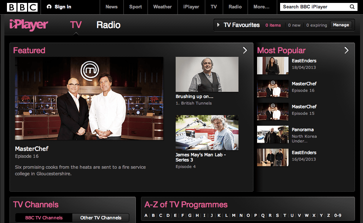Image resolution: width=363 pixels, height=223 pixels.
Task: Expand TV Favourites with triangle
Action: click(x=218, y=25)
